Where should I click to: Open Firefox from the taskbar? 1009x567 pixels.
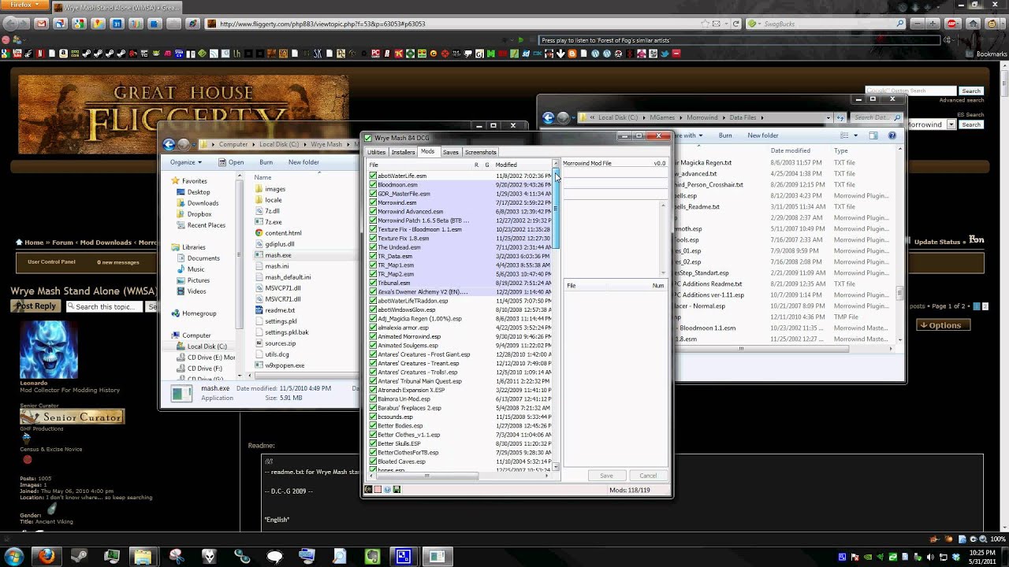47,557
